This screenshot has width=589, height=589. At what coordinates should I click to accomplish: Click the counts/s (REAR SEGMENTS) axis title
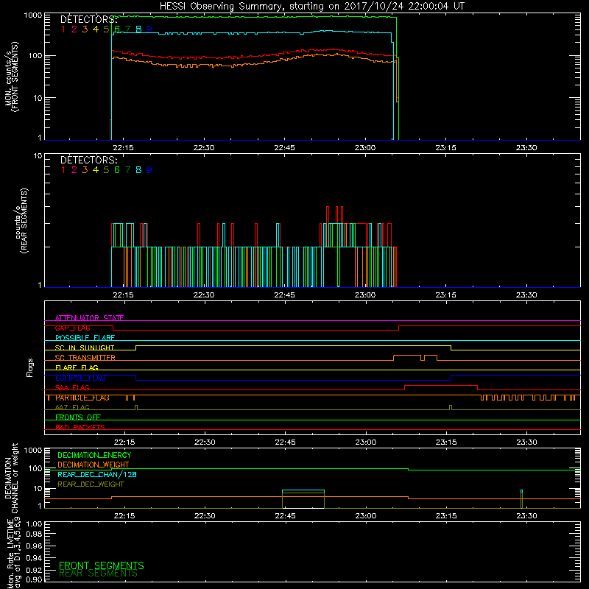pos(21,221)
